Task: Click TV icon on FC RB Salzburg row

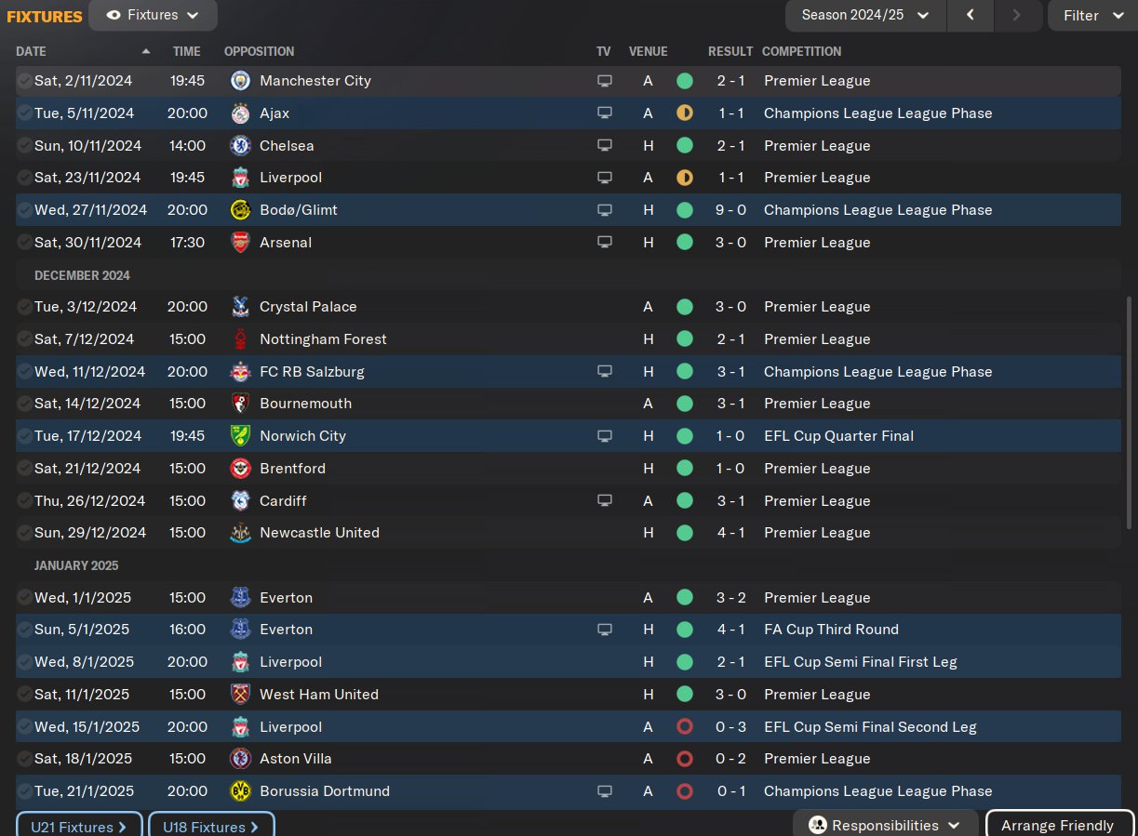Action: 605,371
